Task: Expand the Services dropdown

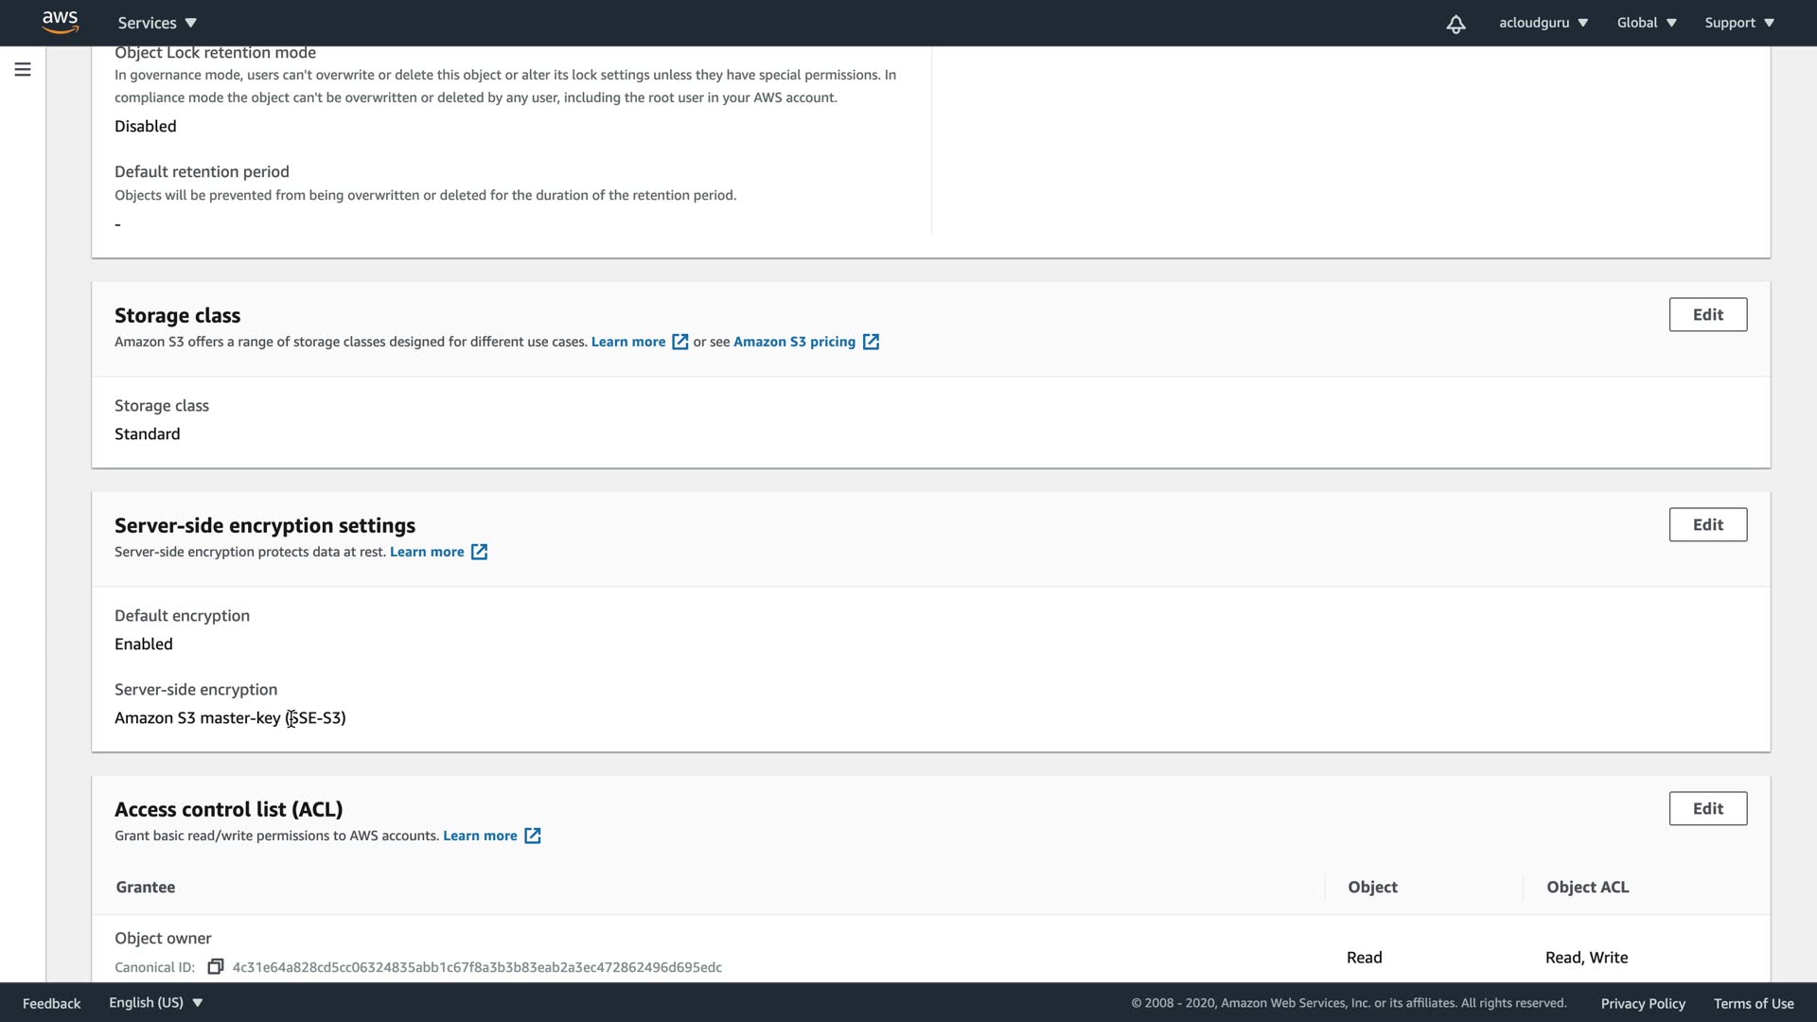Action: (x=157, y=23)
